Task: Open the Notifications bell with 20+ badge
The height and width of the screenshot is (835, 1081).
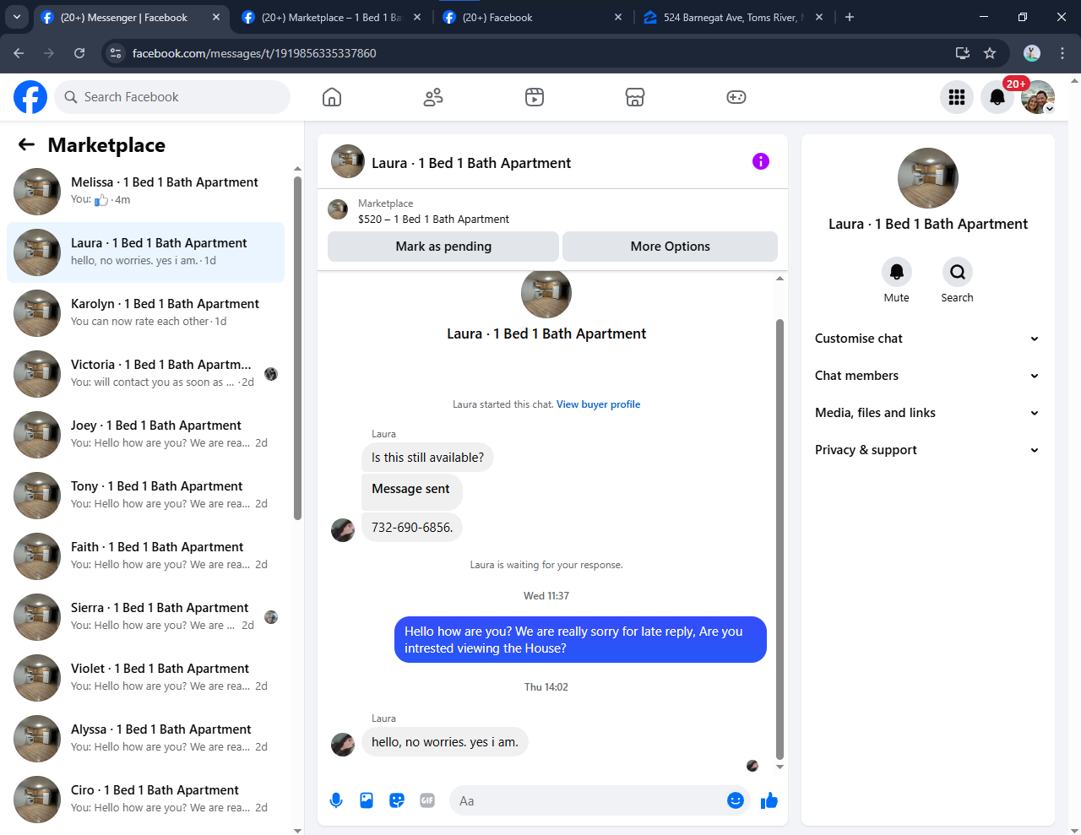Action: pos(997,97)
